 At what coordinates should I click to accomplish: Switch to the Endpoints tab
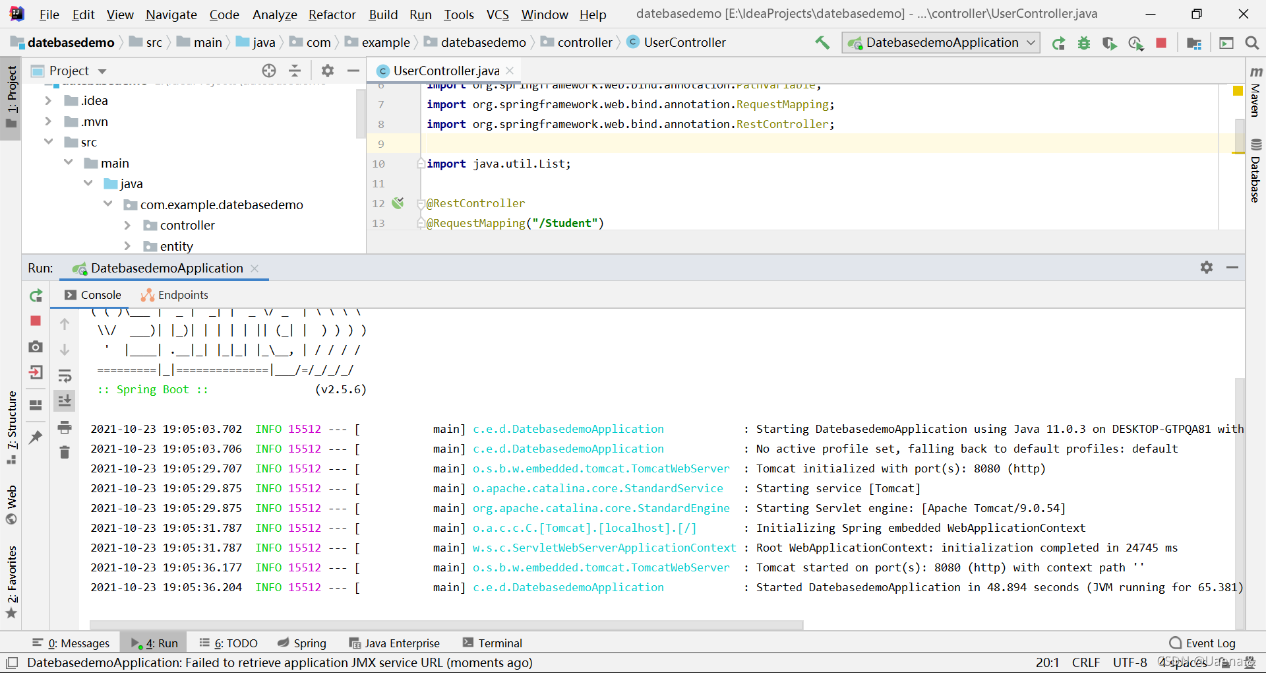pos(175,295)
